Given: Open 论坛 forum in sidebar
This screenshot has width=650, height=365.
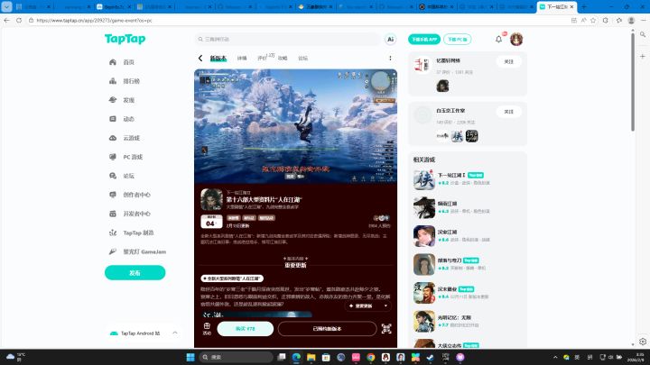Looking at the screenshot, I should click(x=128, y=176).
